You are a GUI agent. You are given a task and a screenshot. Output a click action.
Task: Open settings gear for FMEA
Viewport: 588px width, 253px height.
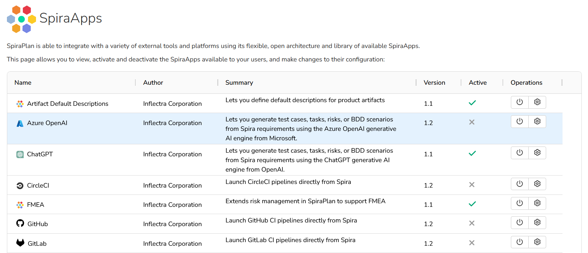coord(537,203)
